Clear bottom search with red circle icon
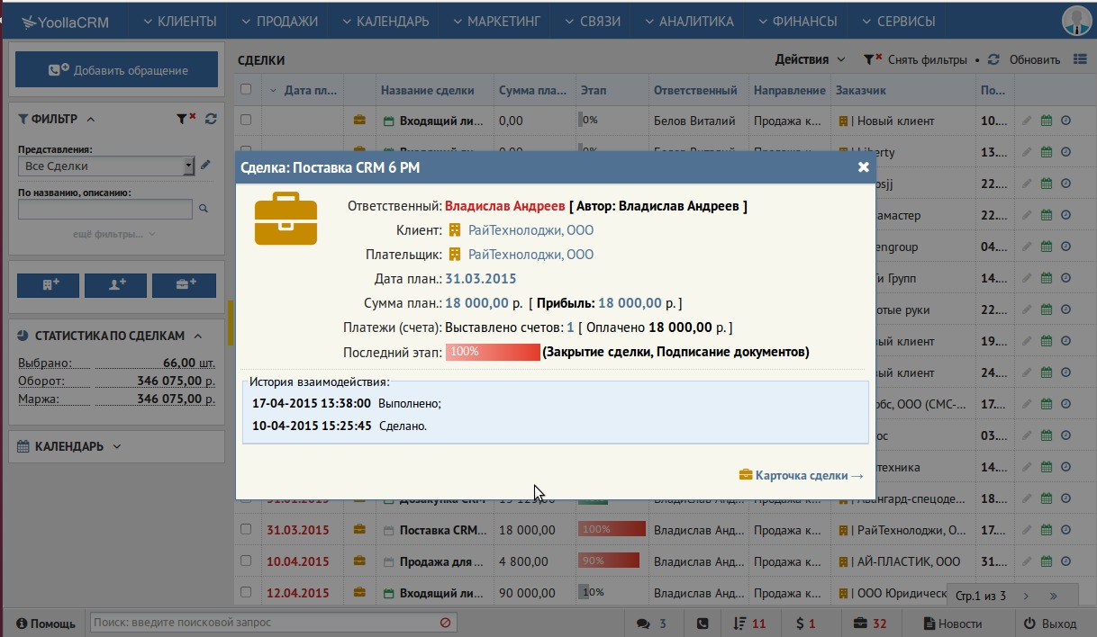Image resolution: width=1097 pixels, height=637 pixels. coord(445,623)
